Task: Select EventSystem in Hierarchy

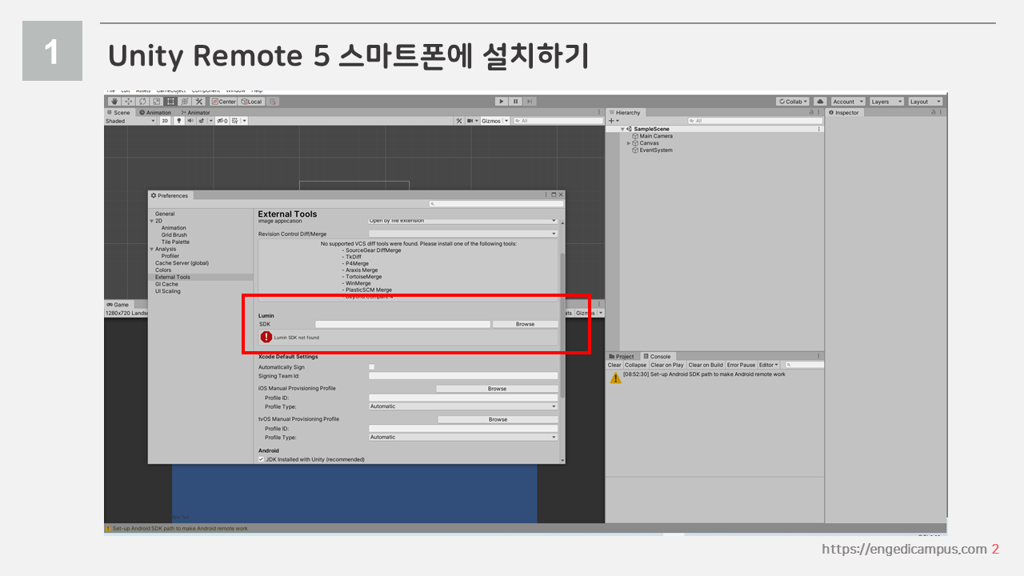Action: [x=656, y=150]
